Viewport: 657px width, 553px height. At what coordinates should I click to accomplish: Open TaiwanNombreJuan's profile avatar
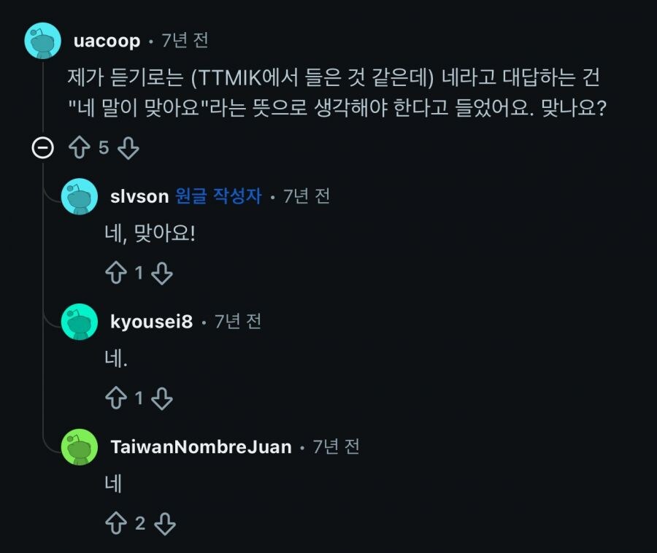78,446
